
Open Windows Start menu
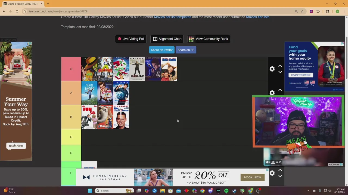tap(90, 191)
